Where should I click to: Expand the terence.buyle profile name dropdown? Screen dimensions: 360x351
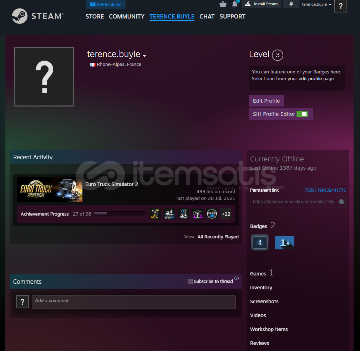click(x=144, y=56)
